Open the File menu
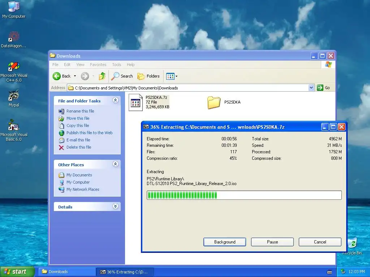370x277 pixels. 55,65
